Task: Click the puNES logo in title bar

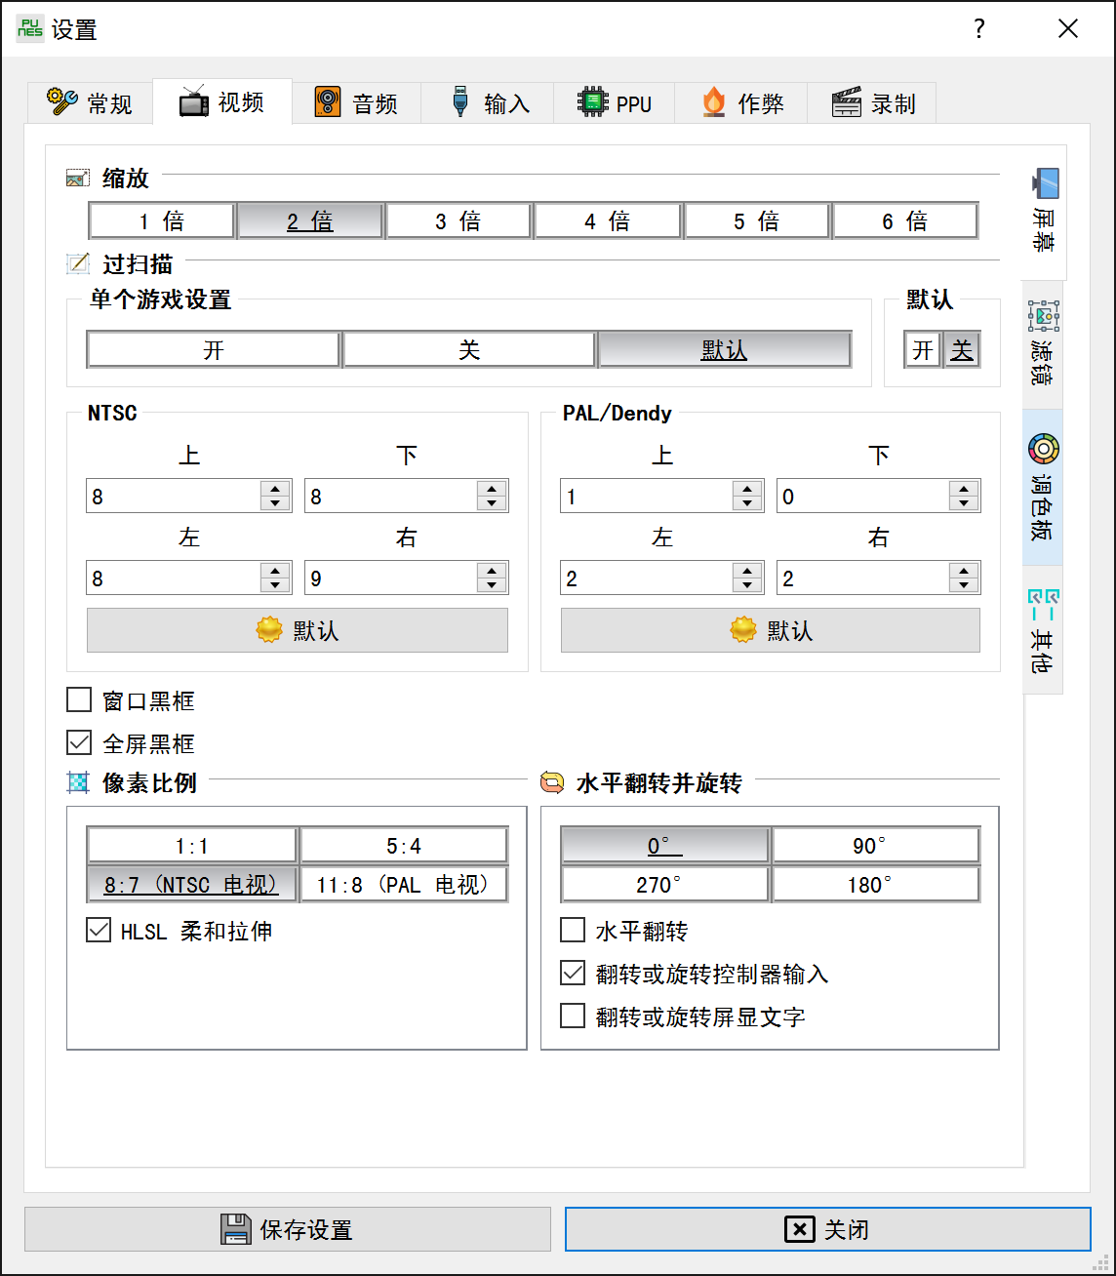Action: coord(30,28)
